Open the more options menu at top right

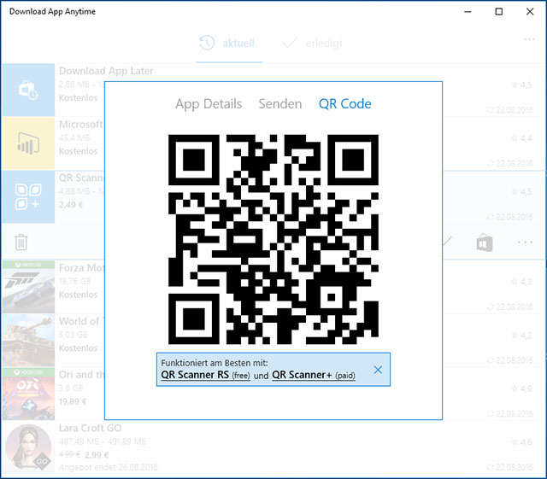529,39
